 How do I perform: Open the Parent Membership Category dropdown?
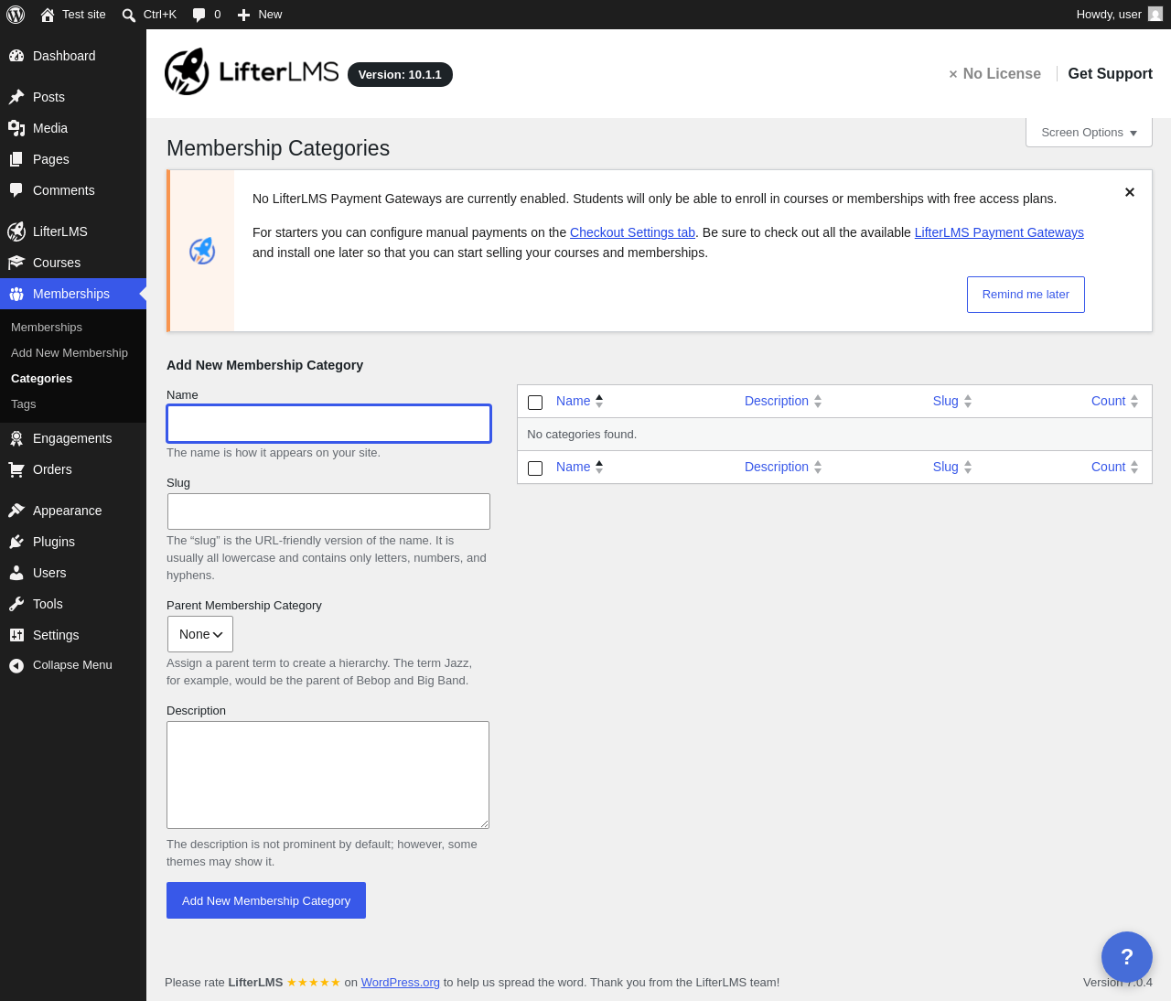(200, 634)
